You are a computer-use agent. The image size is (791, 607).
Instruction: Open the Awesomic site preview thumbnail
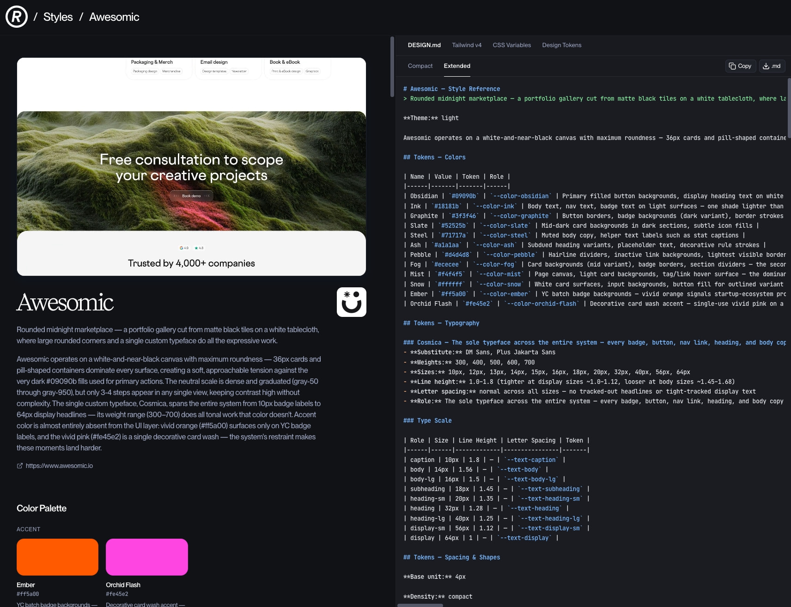[x=191, y=167]
